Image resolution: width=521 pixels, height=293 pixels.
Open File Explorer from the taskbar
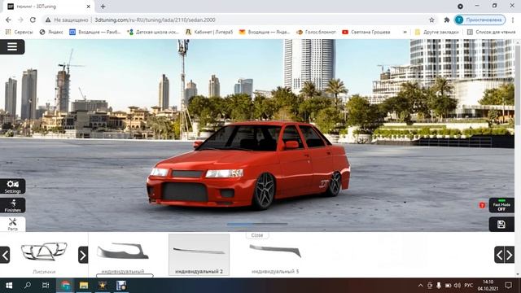84,286
